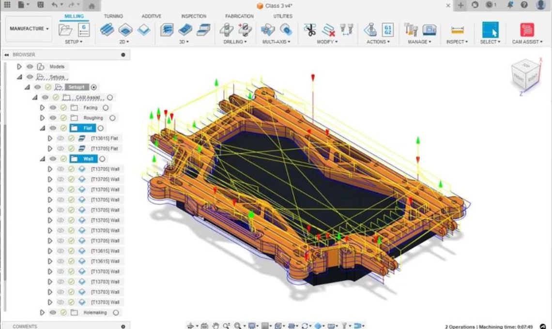Screen dimensions: 552x329
Task: Open the MANUFACTURE workspace dropdown
Action: pyautogui.click(x=29, y=29)
